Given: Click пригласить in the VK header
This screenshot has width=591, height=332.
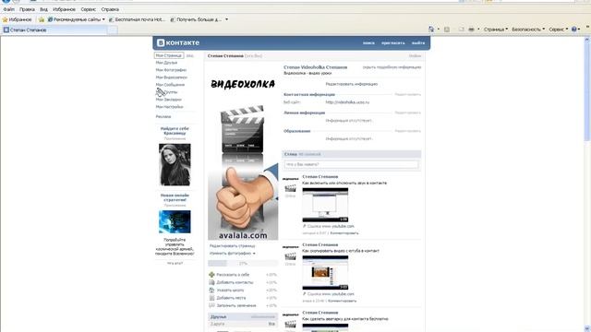Looking at the screenshot, I should click(x=392, y=43).
